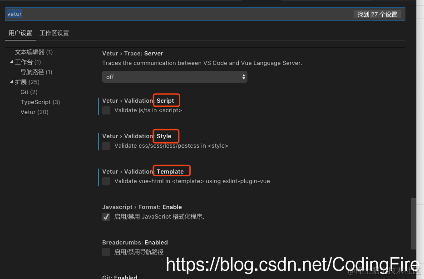
Task: Open TypeScript (3) settings category
Action: tap(40, 102)
